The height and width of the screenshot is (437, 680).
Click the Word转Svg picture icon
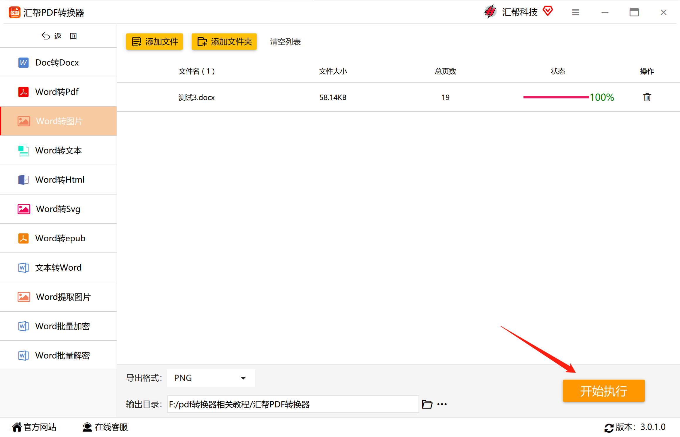point(24,209)
